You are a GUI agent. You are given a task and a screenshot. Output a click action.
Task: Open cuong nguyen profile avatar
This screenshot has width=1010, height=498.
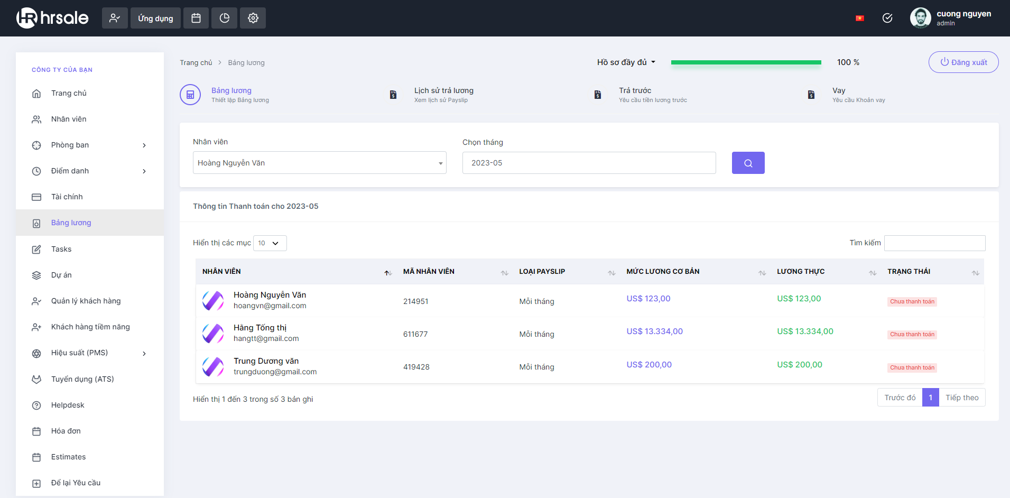tap(920, 18)
